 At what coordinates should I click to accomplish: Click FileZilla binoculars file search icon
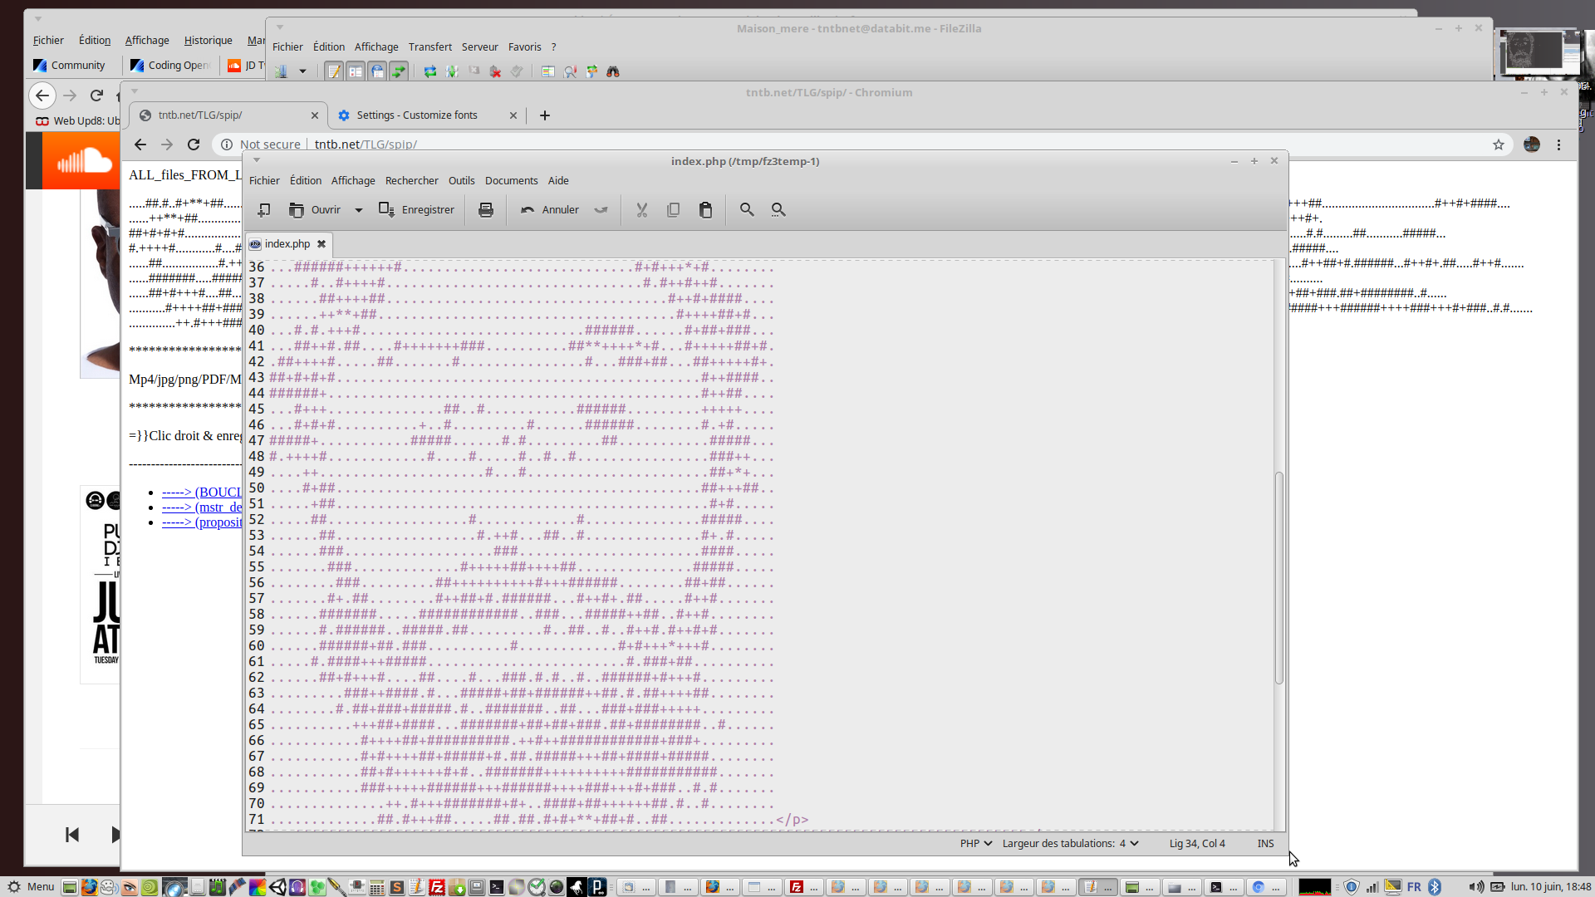(x=613, y=71)
